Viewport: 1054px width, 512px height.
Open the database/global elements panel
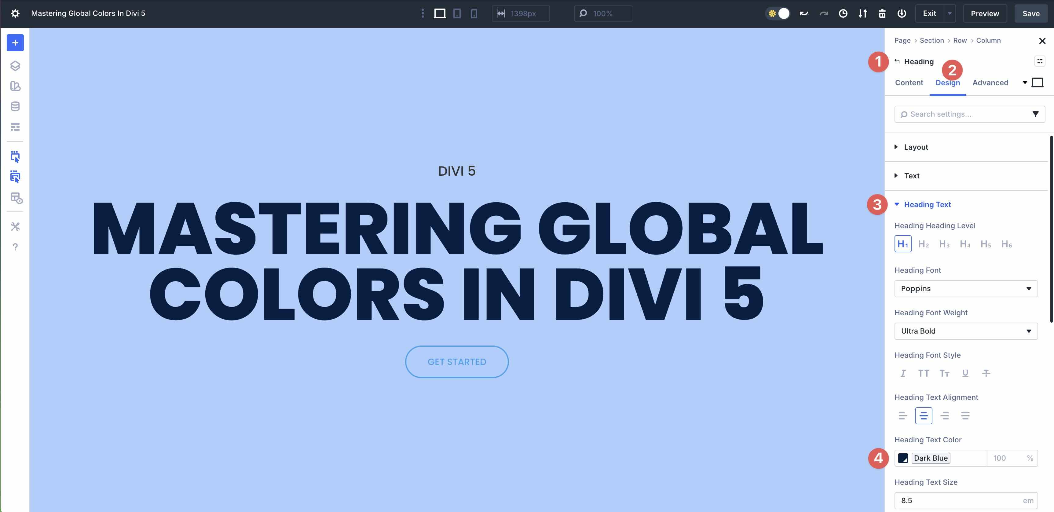coord(15,106)
